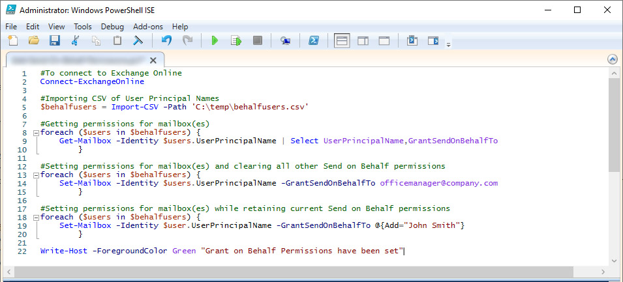Redo the last undone edit
This screenshot has width=623, height=282.
pos(187,40)
